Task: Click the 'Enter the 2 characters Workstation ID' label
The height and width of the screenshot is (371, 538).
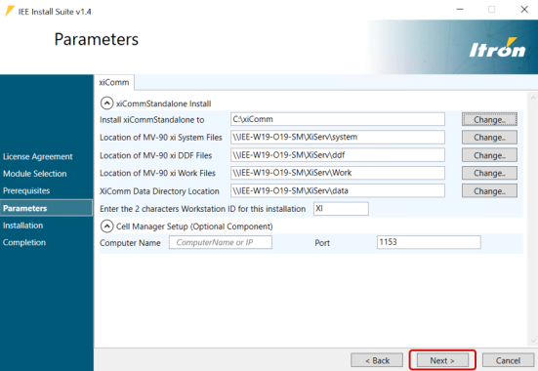Action: [202, 209]
